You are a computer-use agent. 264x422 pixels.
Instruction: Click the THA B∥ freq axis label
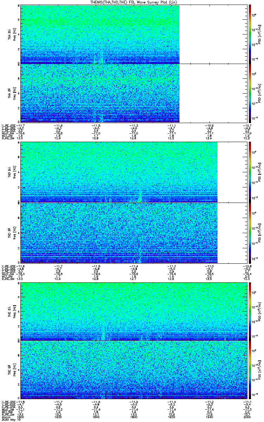point(14,93)
